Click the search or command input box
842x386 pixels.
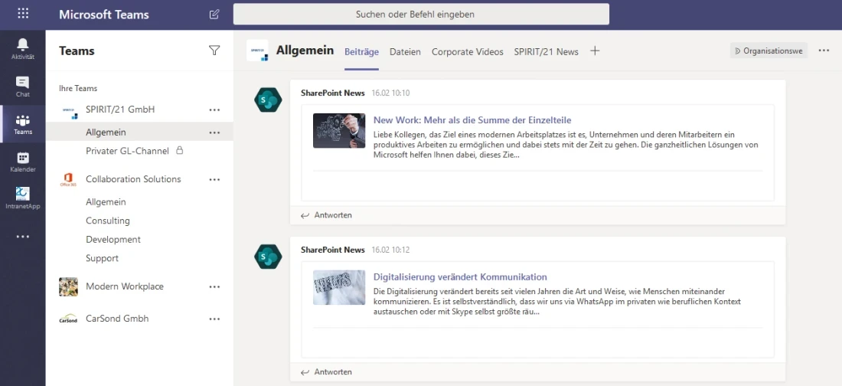click(x=421, y=15)
